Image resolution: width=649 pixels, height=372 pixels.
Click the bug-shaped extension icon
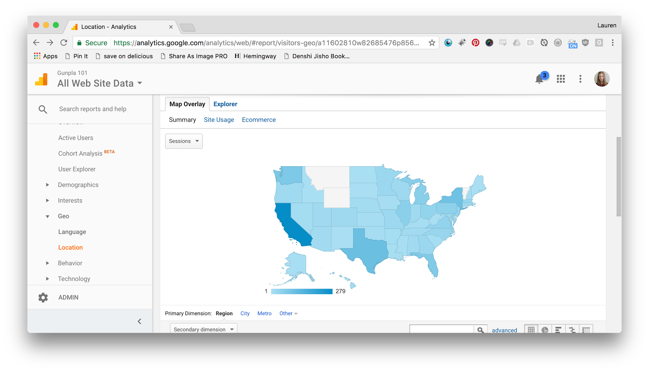[x=462, y=43]
